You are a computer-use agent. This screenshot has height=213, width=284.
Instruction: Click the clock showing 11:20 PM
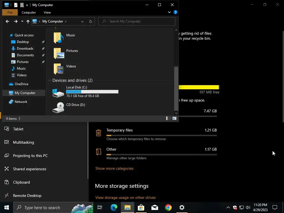pyautogui.click(x=260, y=205)
